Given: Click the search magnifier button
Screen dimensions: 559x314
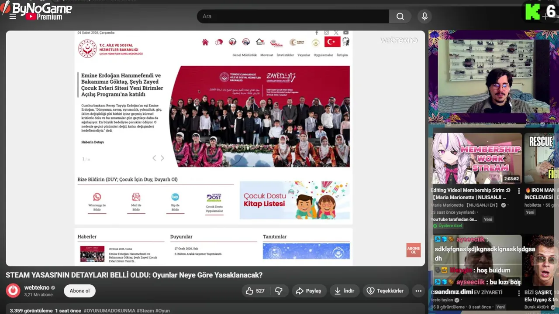Looking at the screenshot, I should (x=400, y=16).
